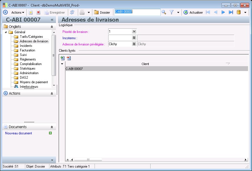252x171 pixels.
Task: Select Statistiques in the Onglets tree
Action: 28,68
